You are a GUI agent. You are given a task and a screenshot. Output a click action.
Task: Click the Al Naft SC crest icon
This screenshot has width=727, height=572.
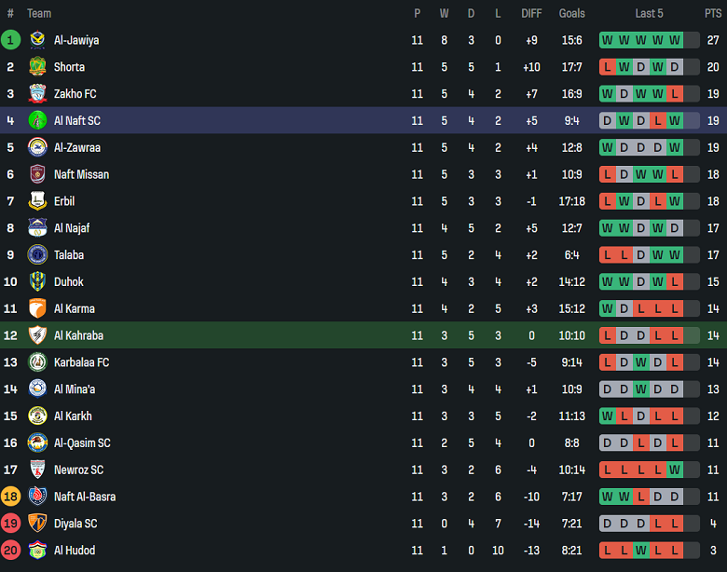point(37,121)
